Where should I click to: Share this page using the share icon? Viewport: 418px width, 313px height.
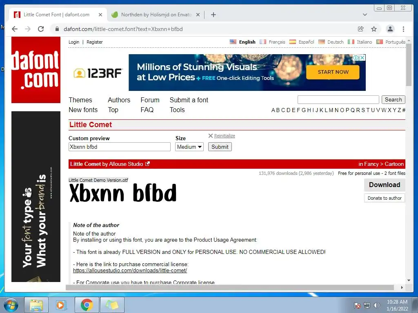pyautogui.click(x=361, y=29)
